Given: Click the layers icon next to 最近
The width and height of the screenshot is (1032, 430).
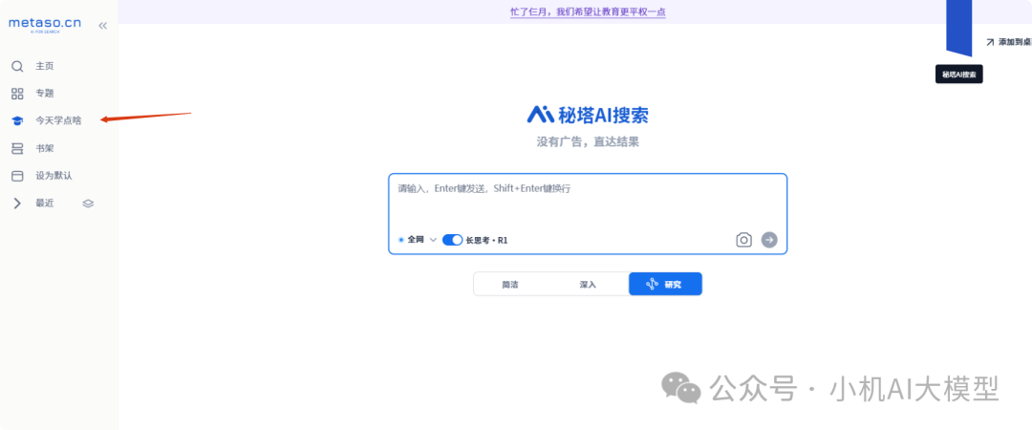Looking at the screenshot, I should click(88, 204).
